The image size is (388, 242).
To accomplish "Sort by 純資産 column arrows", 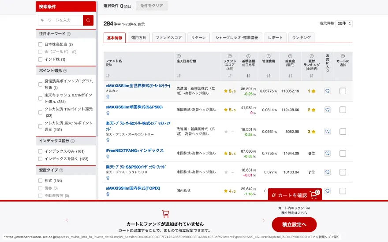I will point(290,76).
